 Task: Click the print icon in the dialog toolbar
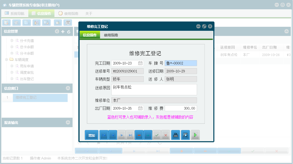pyautogui.click(x=175, y=135)
